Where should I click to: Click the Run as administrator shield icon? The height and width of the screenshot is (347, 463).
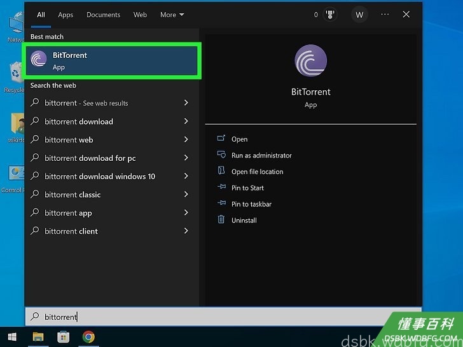coord(221,154)
